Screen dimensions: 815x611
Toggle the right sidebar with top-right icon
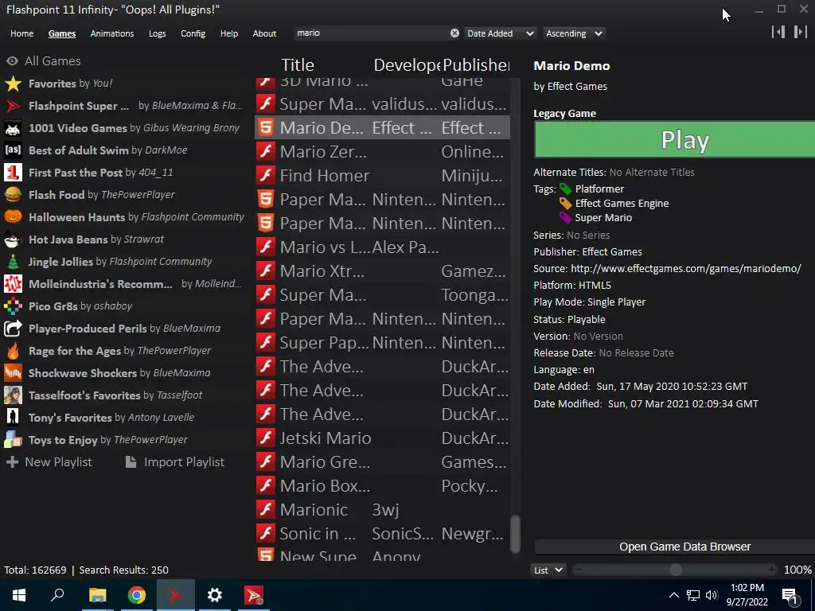[x=801, y=32]
